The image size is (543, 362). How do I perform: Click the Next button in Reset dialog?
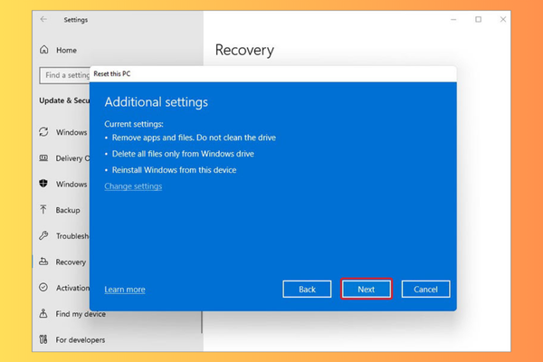pyautogui.click(x=366, y=289)
